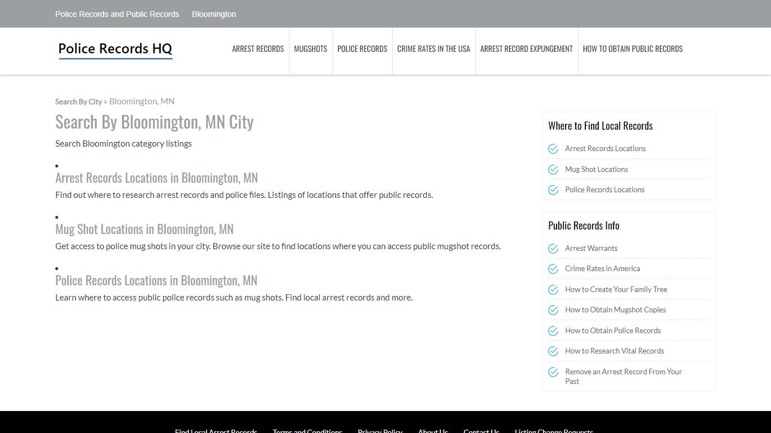Open Mug Shot Locations in Bloomington, MN heading
Screen dimensions: 771x433
(x=144, y=229)
